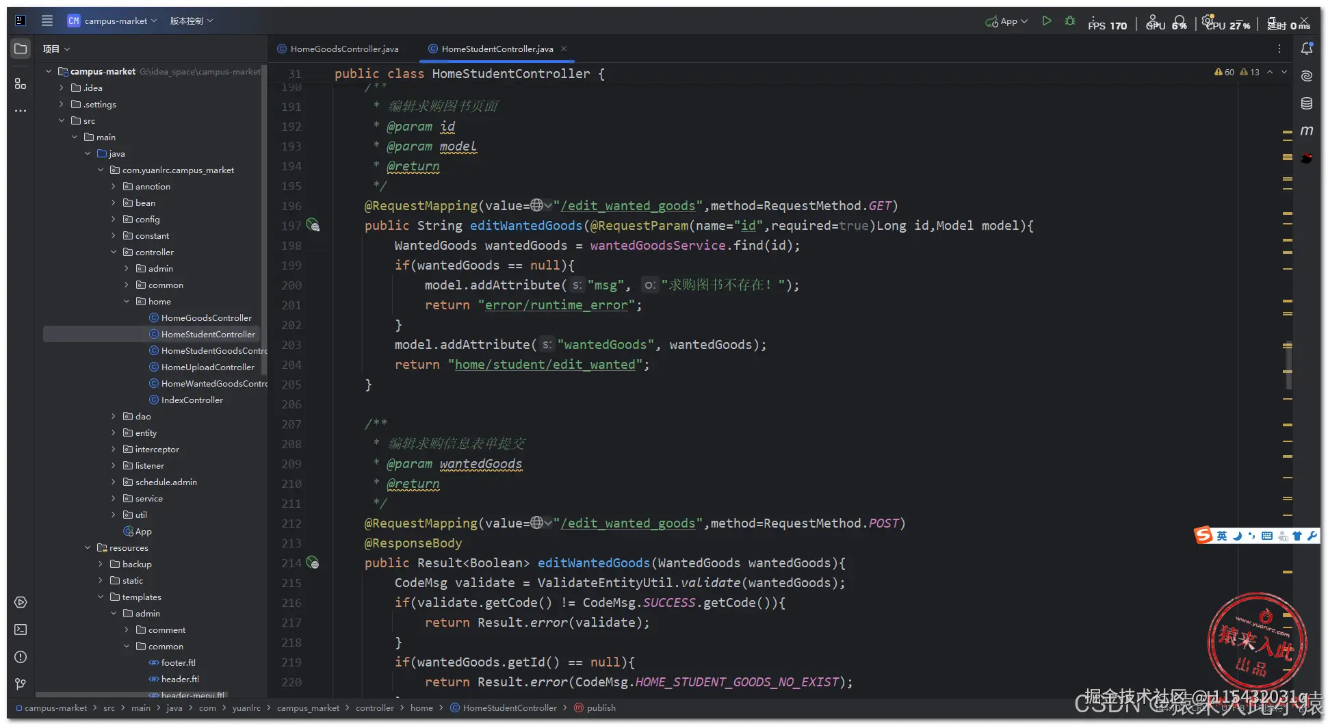Image resolution: width=1328 pixels, height=726 pixels.
Task: Open the Problems tool window icon
Action: tap(21, 657)
